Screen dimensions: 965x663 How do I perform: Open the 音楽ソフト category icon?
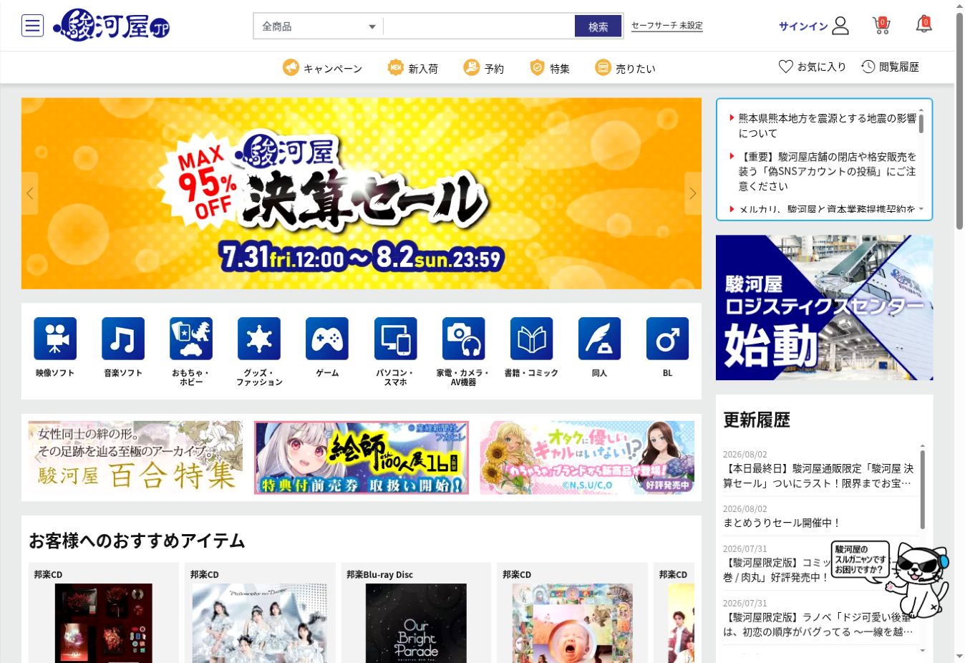[123, 339]
